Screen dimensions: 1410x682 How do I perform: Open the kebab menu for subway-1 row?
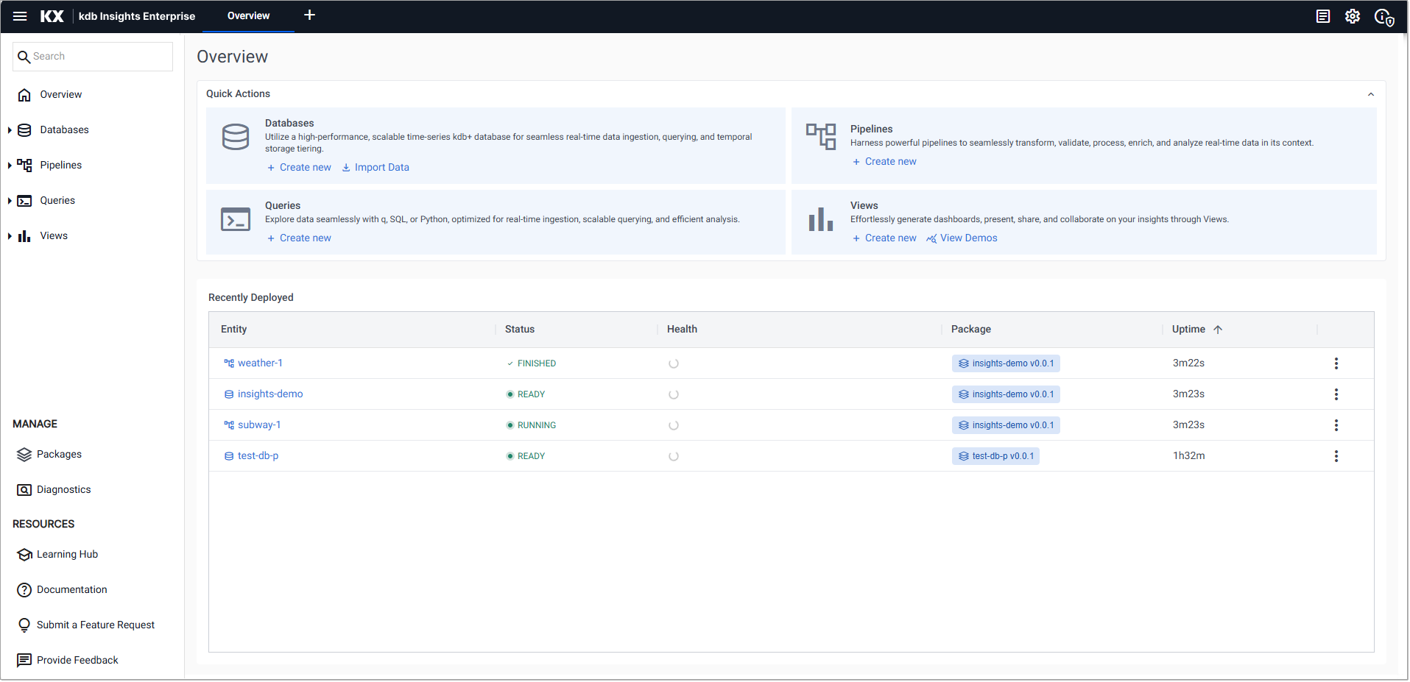coord(1336,425)
